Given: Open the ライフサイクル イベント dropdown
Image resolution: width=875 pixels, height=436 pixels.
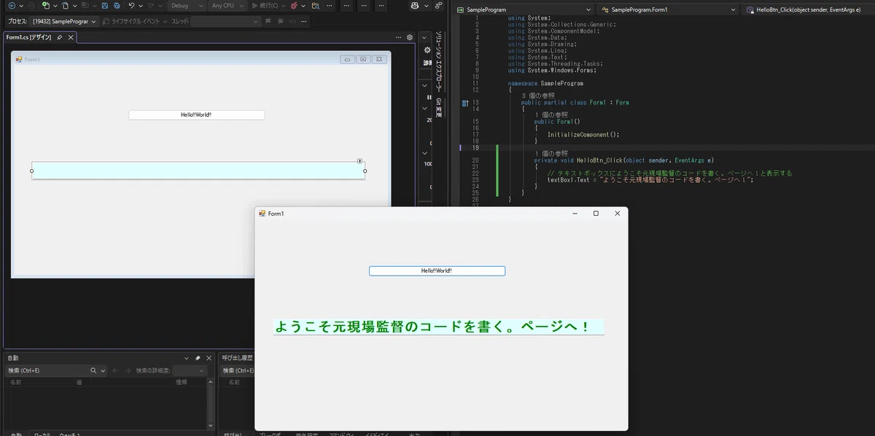Looking at the screenshot, I should 135,21.
